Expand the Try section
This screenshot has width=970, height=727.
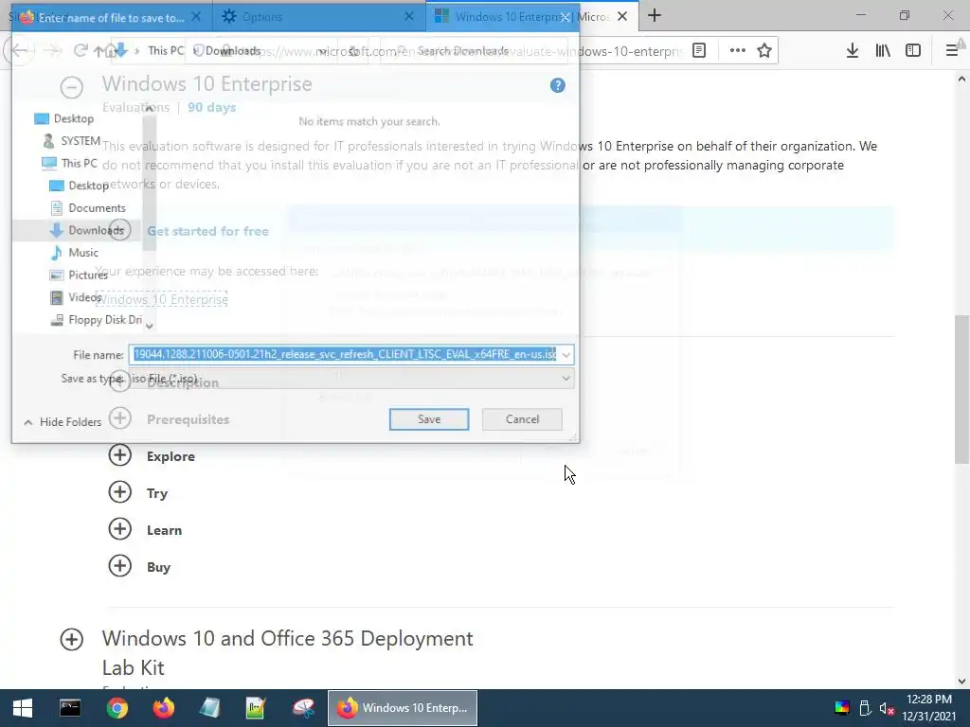click(120, 492)
